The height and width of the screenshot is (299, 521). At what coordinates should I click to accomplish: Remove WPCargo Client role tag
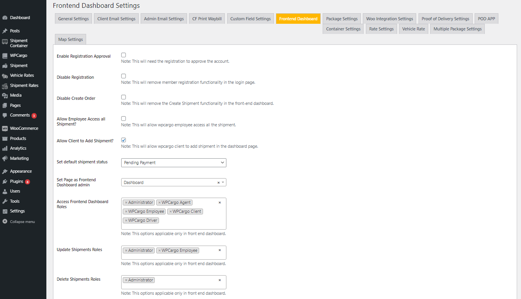170,212
